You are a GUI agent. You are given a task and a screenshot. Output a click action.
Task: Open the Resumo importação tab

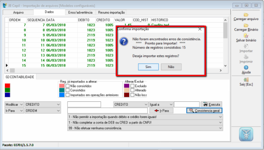[x=111, y=12]
